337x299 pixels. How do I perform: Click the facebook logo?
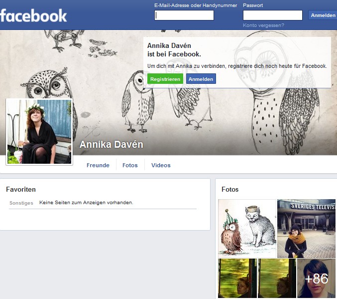[x=33, y=15]
